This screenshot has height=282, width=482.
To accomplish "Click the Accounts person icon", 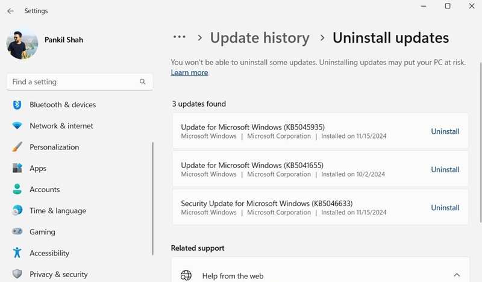I will (x=17, y=189).
